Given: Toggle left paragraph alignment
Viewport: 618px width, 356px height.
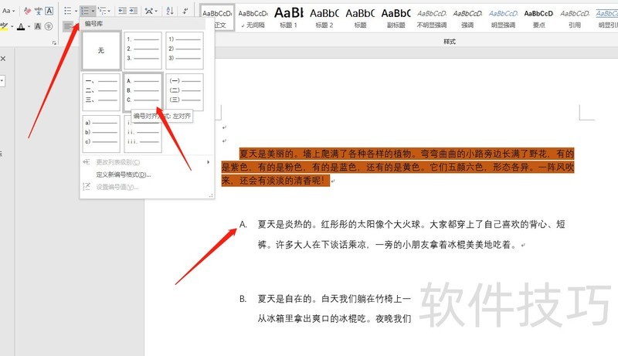Looking at the screenshot, I should coord(69,27).
